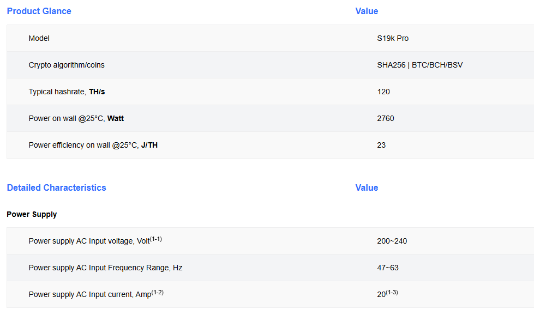Select the 47~63 frequency value
This screenshot has width=534, height=309.
point(388,268)
